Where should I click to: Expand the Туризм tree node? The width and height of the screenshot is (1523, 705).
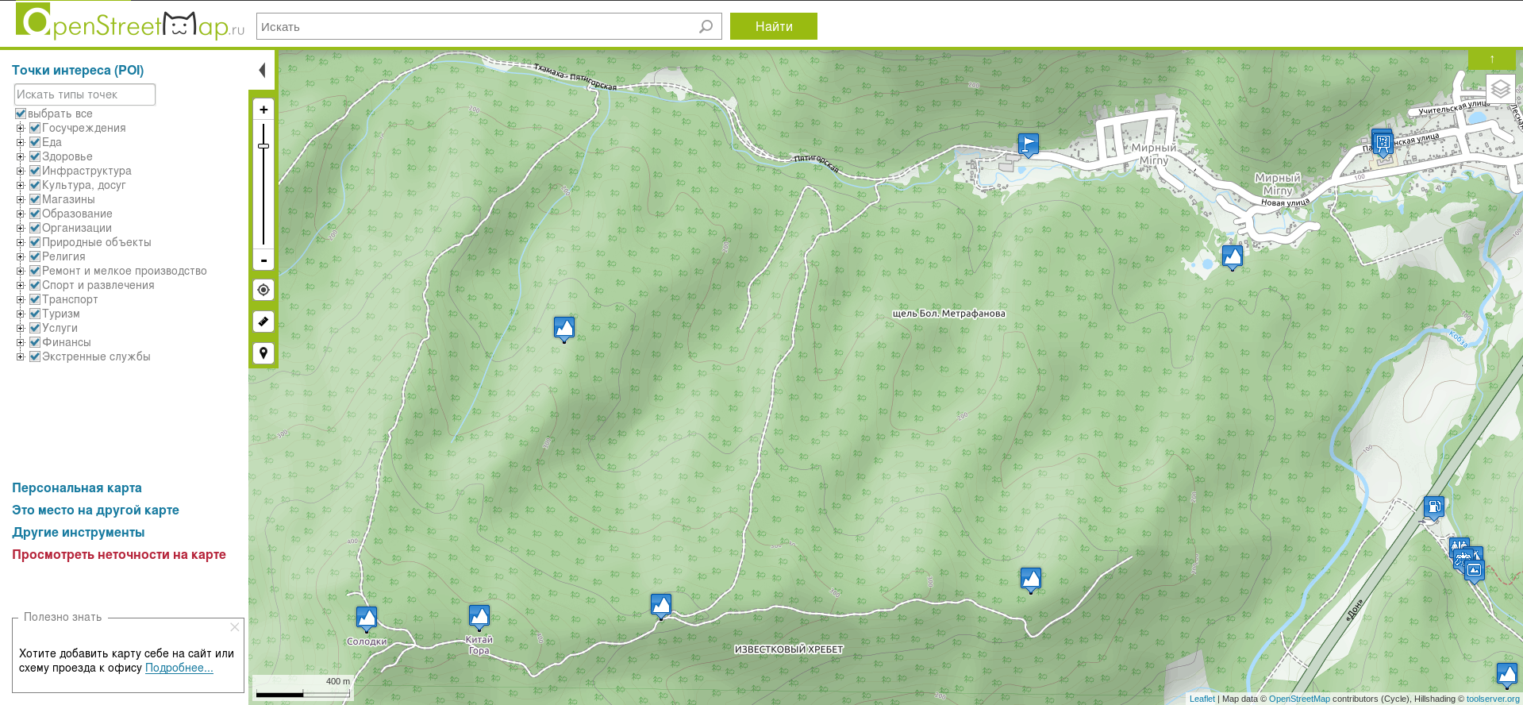point(21,314)
